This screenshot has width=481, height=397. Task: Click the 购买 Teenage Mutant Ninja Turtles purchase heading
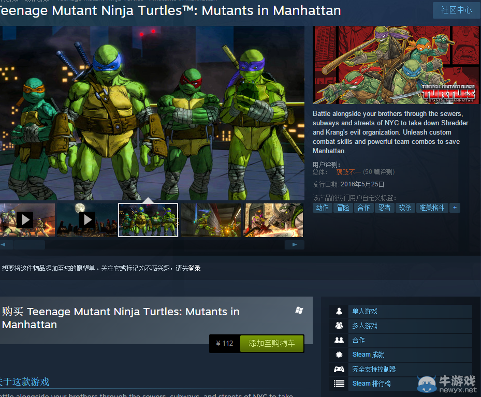coord(121,318)
